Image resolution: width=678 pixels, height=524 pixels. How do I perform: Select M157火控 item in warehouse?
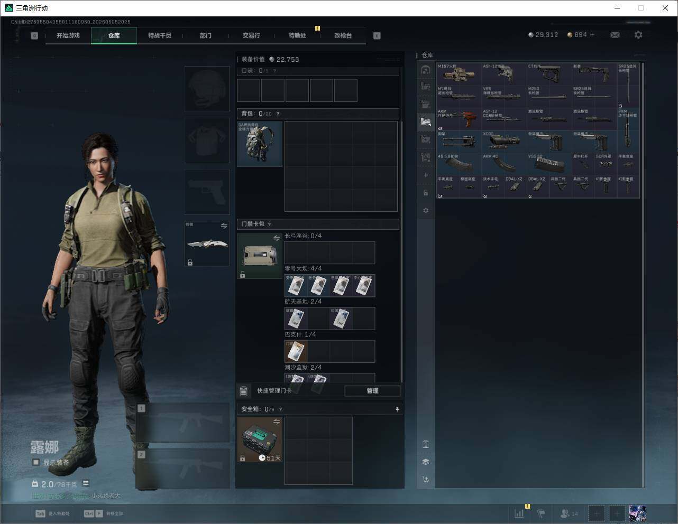pos(459,74)
